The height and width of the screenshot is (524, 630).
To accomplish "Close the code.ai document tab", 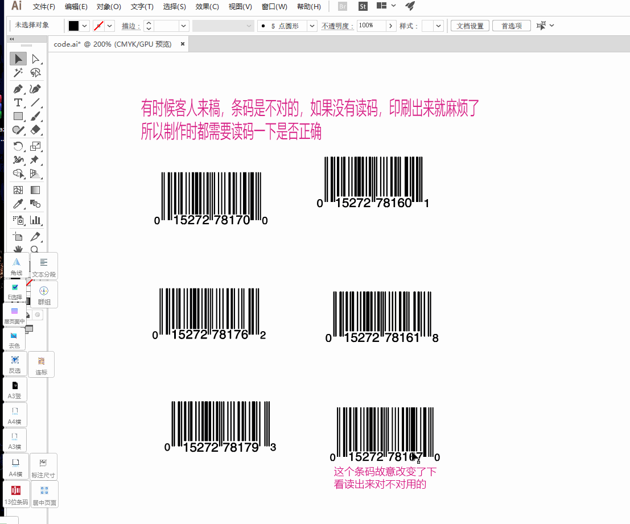I will tap(183, 44).
